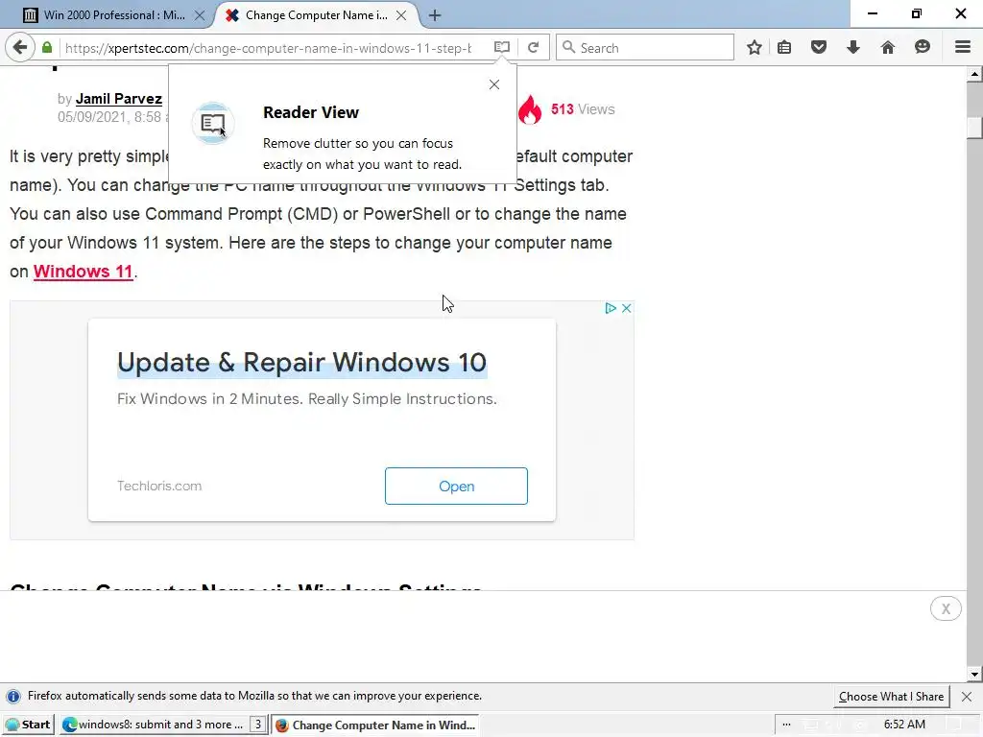This screenshot has height=737, width=983.
Task: Go back with the browser back arrow
Action: pos(20,48)
